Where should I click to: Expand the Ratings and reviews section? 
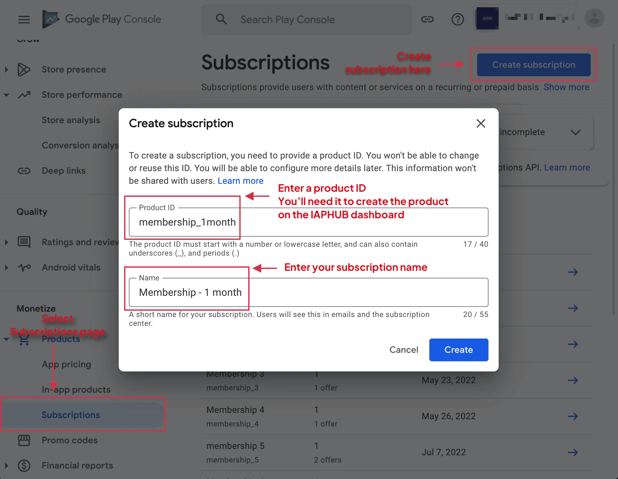(x=6, y=242)
